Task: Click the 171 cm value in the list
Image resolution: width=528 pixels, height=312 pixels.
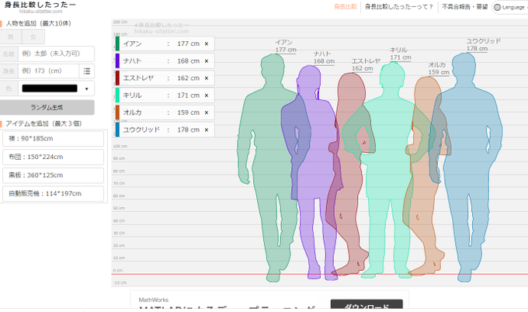Action: (189, 95)
